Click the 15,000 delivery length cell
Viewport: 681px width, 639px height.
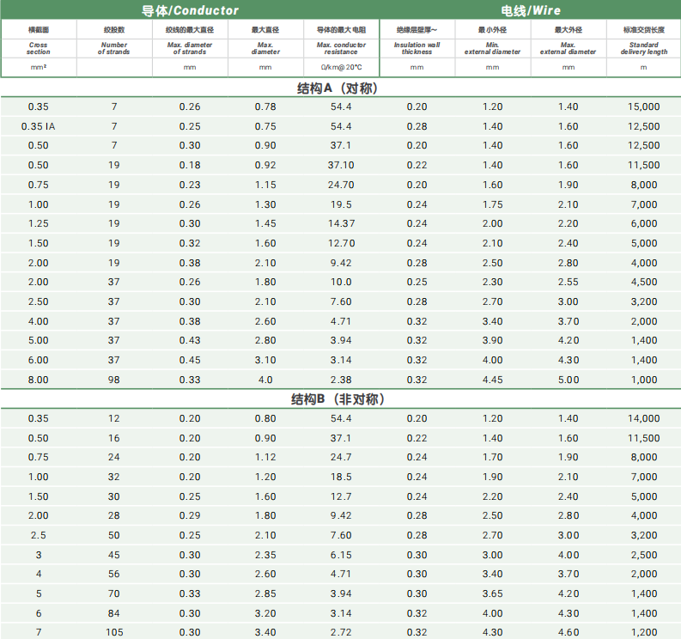[643, 106]
